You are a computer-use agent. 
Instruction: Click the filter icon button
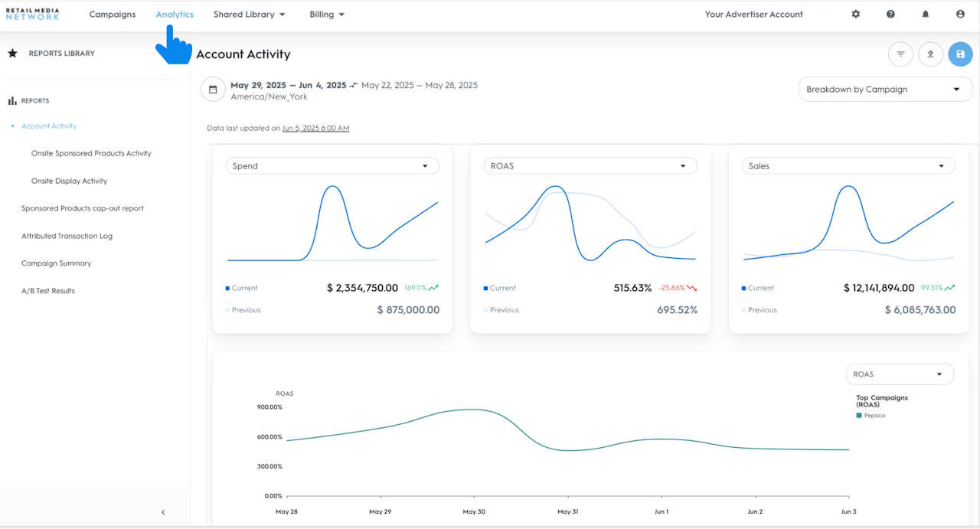coord(900,54)
